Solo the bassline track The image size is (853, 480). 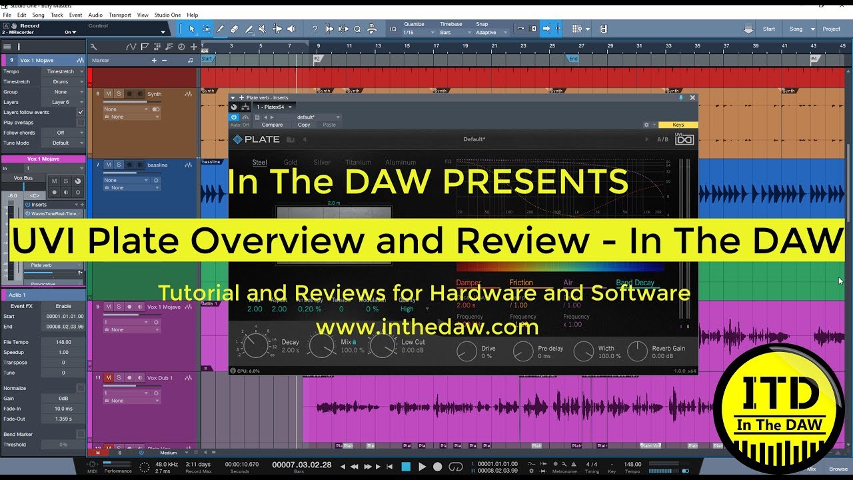[x=118, y=165]
